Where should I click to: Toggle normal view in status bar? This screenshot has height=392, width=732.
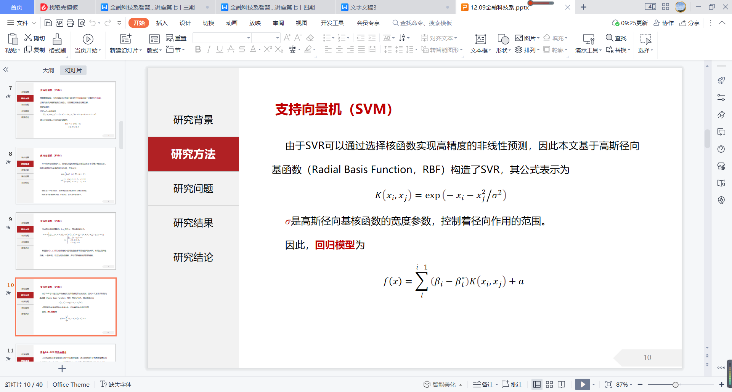(x=537, y=384)
